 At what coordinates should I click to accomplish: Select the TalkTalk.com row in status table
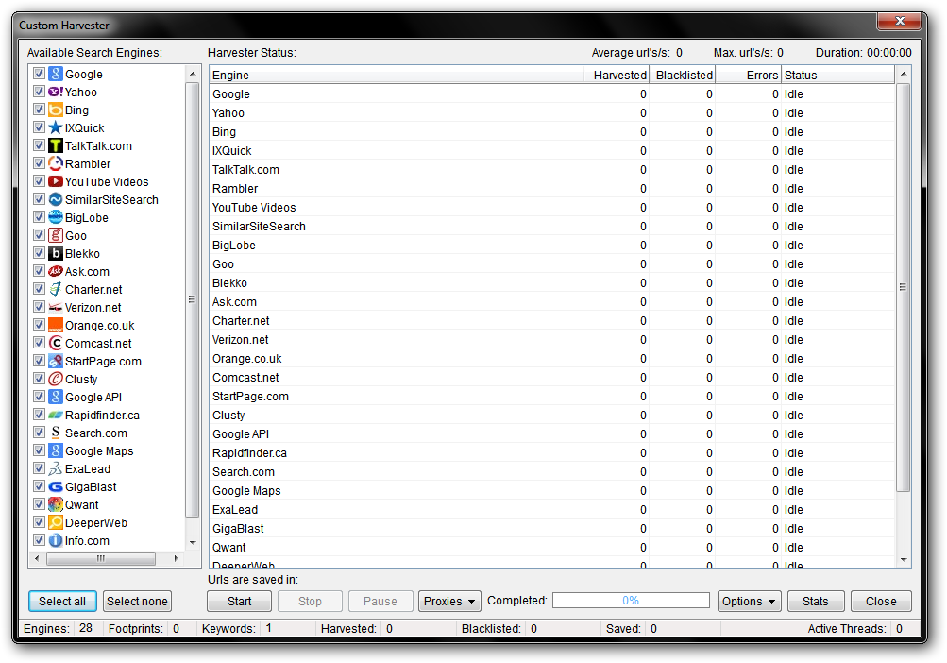(x=552, y=170)
